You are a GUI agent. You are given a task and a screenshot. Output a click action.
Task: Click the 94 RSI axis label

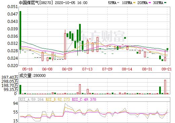pyautogui.click(x=15, y=103)
